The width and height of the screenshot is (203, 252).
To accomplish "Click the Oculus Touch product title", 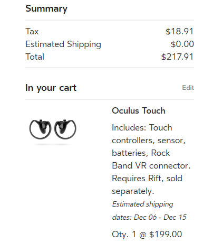I will click(x=139, y=111).
